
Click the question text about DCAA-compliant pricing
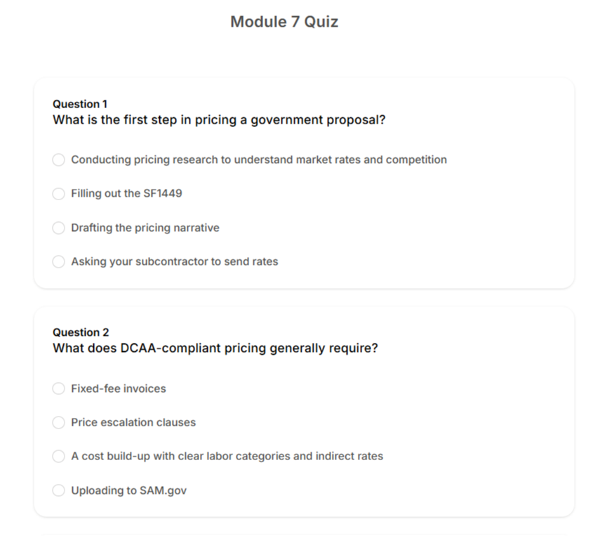click(x=215, y=348)
